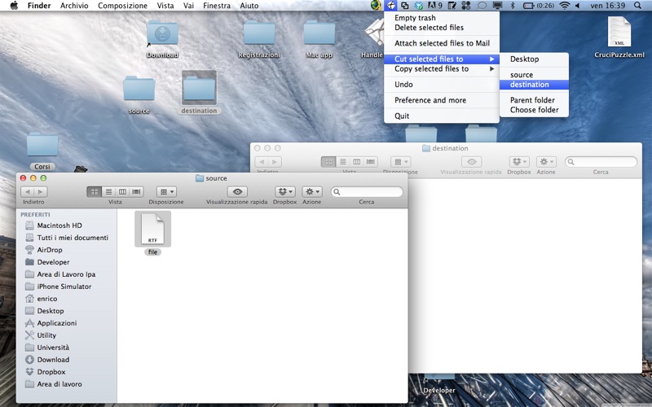Open AirDrop in the sidebar
652x407 pixels.
[x=50, y=250]
